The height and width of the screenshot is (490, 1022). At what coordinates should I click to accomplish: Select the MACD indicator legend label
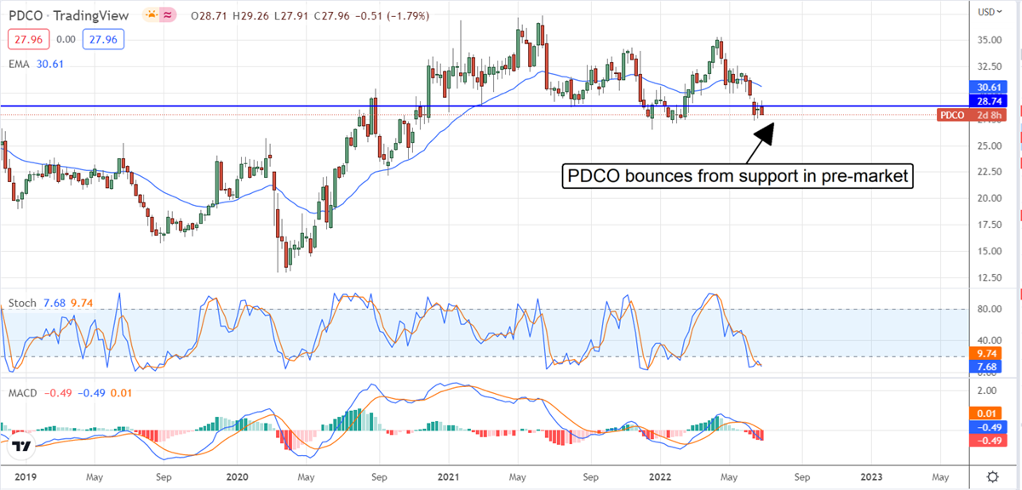click(25, 391)
